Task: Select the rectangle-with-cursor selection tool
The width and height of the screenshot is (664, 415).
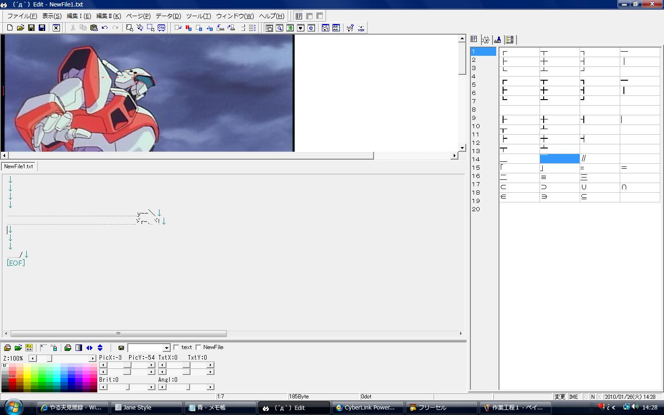Action: [130, 28]
